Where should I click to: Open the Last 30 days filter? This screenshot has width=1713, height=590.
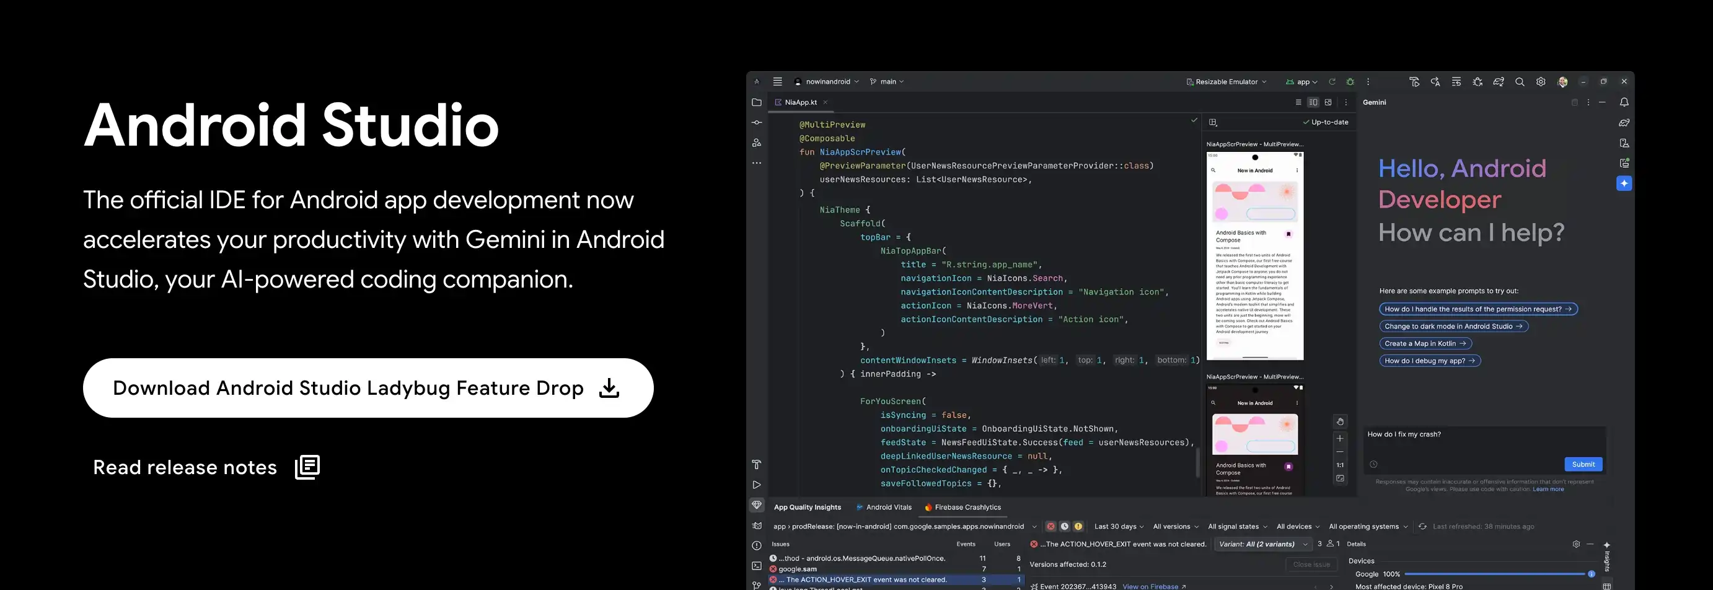coord(1119,526)
